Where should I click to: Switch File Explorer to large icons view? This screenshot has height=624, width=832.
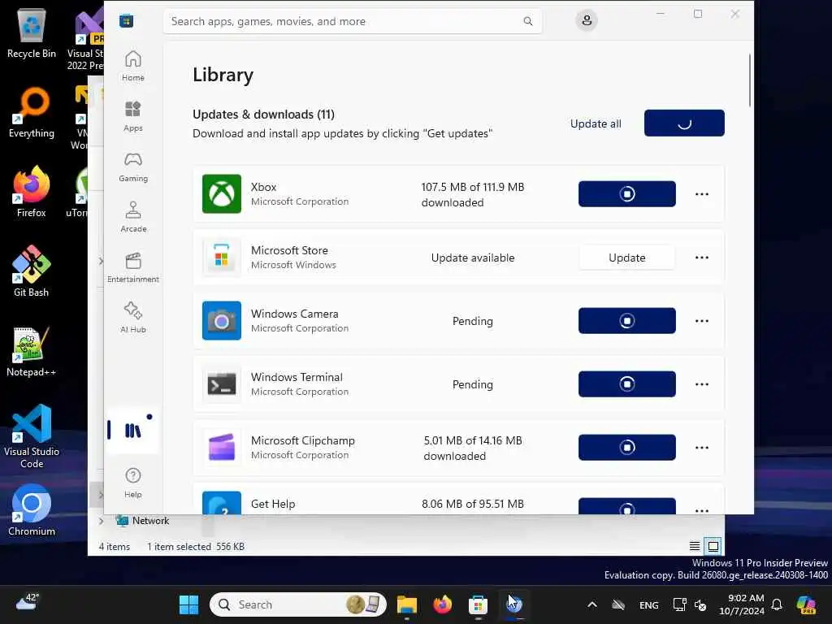click(713, 546)
